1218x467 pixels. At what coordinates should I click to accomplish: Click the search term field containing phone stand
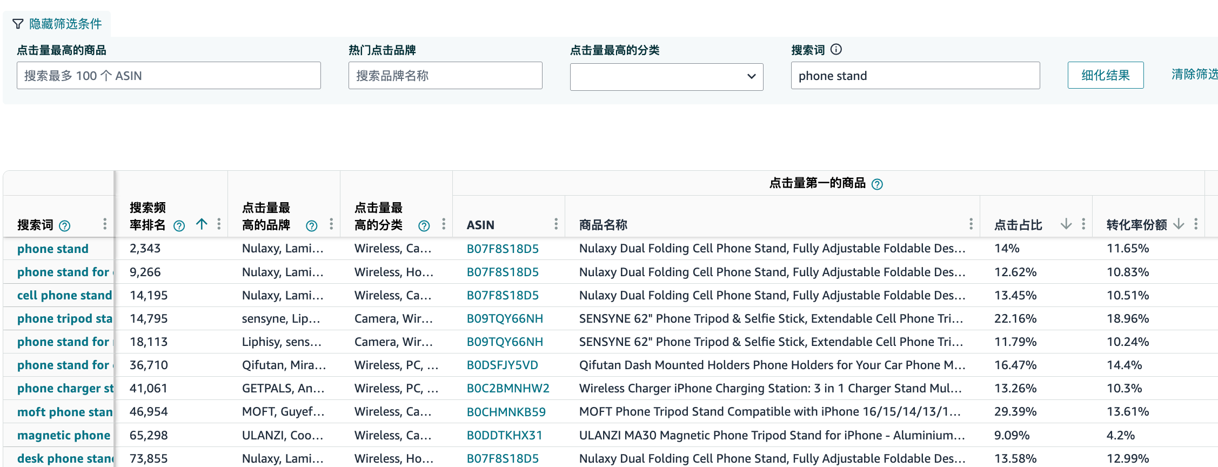pyautogui.click(x=915, y=76)
